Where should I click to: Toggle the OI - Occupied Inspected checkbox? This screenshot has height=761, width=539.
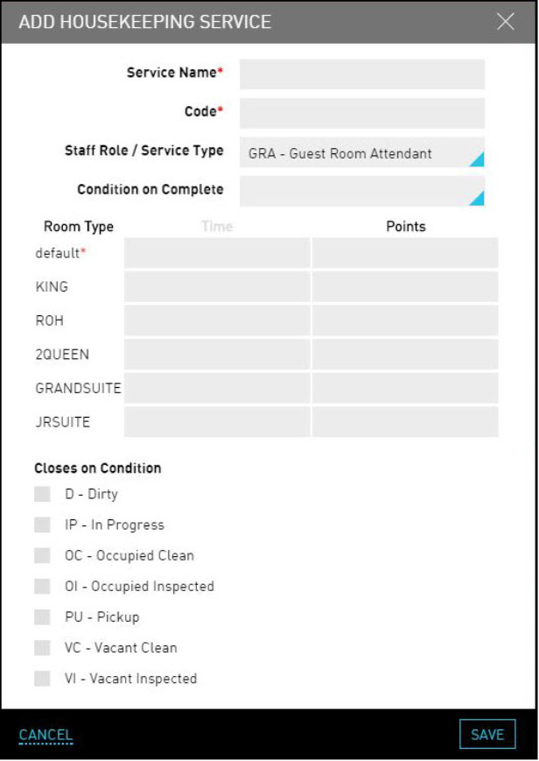pyautogui.click(x=42, y=586)
